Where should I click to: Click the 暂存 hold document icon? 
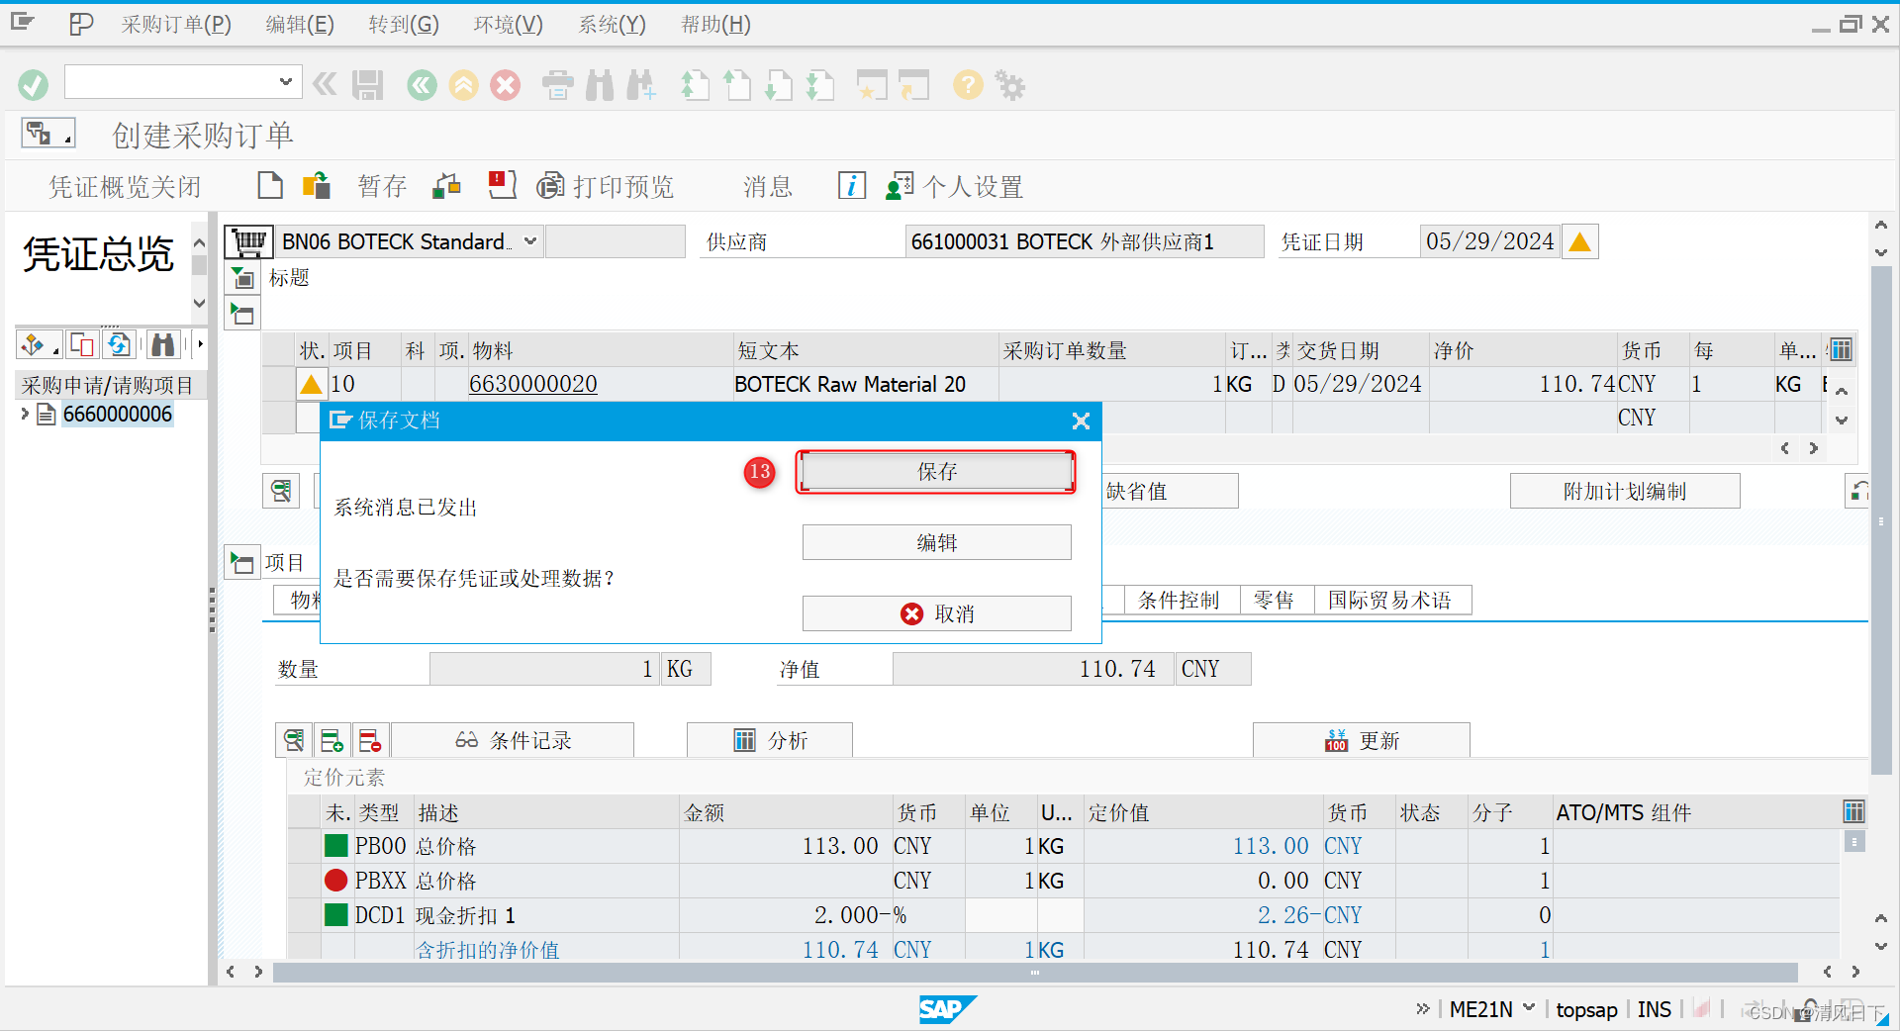click(380, 186)
